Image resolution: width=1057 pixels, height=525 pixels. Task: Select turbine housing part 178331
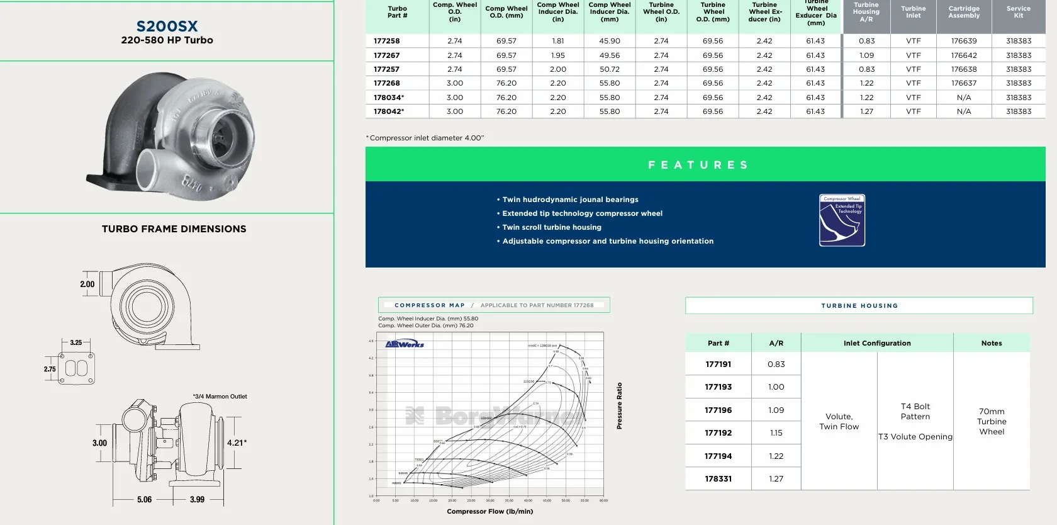(x=719, y=479)
